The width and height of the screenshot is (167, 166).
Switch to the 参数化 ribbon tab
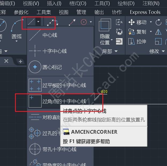click(x=21, y=12)
